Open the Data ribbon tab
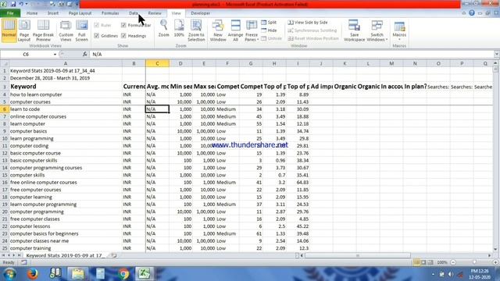This screenshot has width=500, height=281. (x=134, y=13)
